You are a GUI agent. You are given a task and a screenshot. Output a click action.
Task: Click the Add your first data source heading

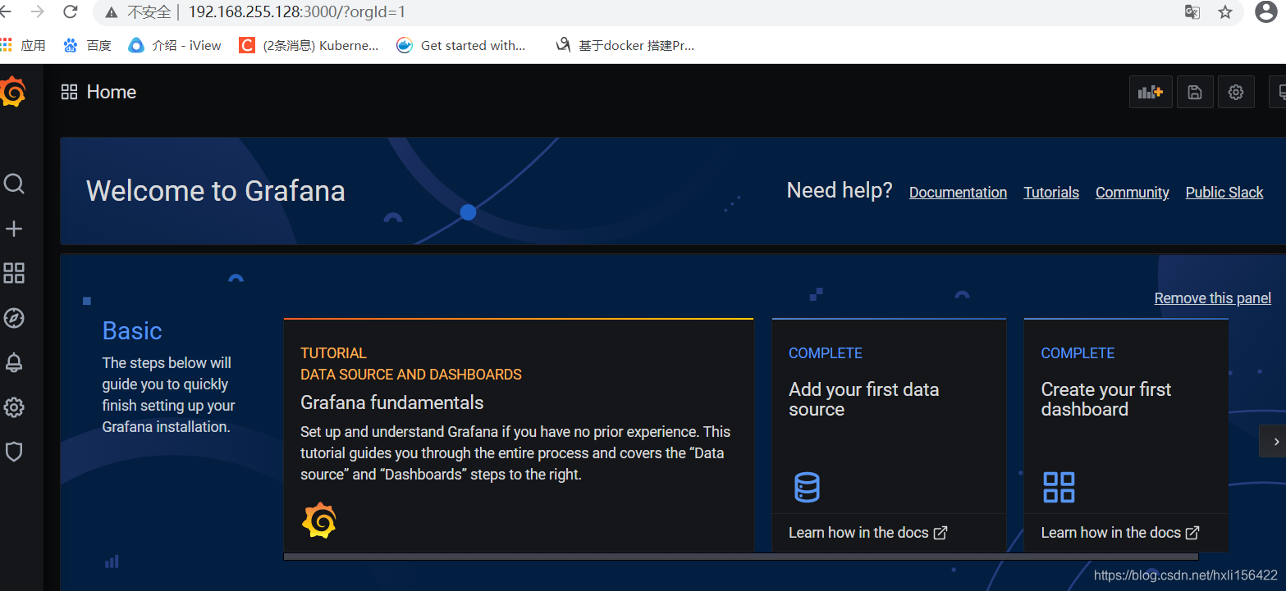point(864,399)
